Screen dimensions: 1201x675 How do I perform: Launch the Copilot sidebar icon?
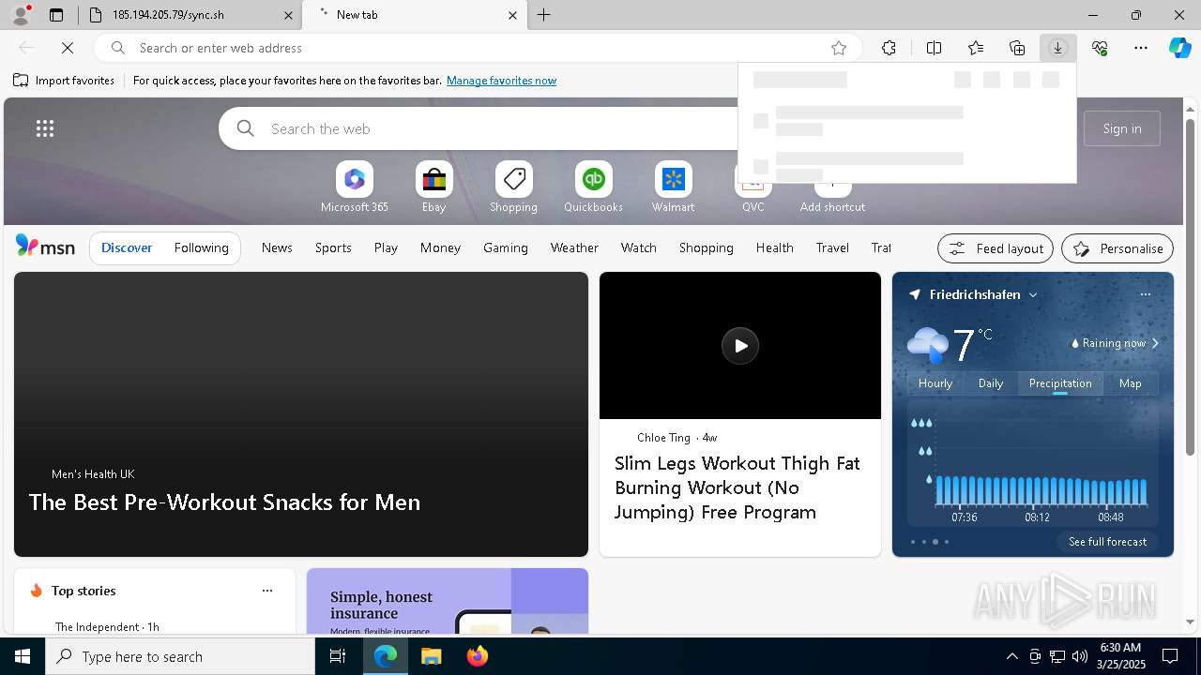(1179, 48)
